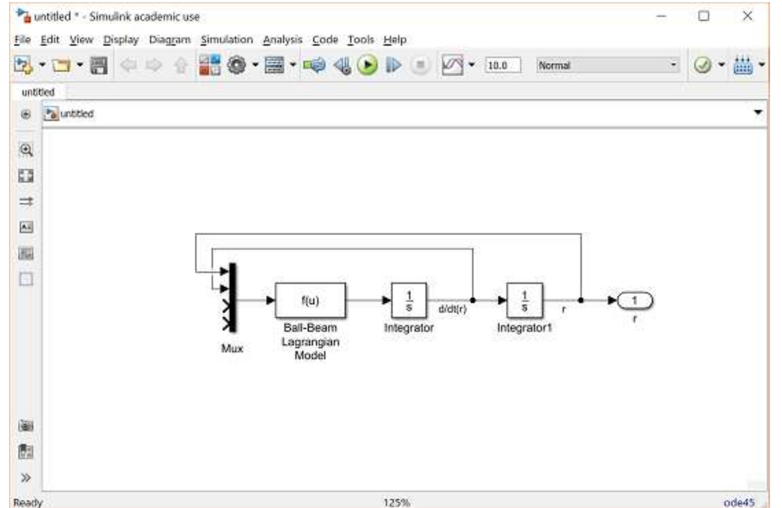Click the 125% zoom level in status bar
Screen dimensions: 782x508
click(397, 502)
